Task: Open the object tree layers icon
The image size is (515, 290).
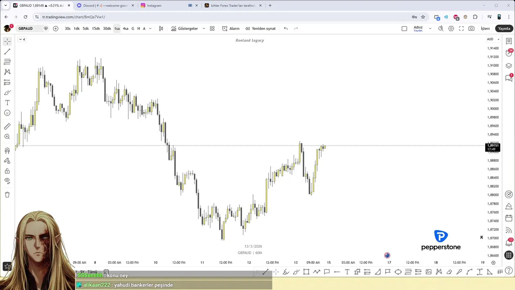Action: coord(509,66)
